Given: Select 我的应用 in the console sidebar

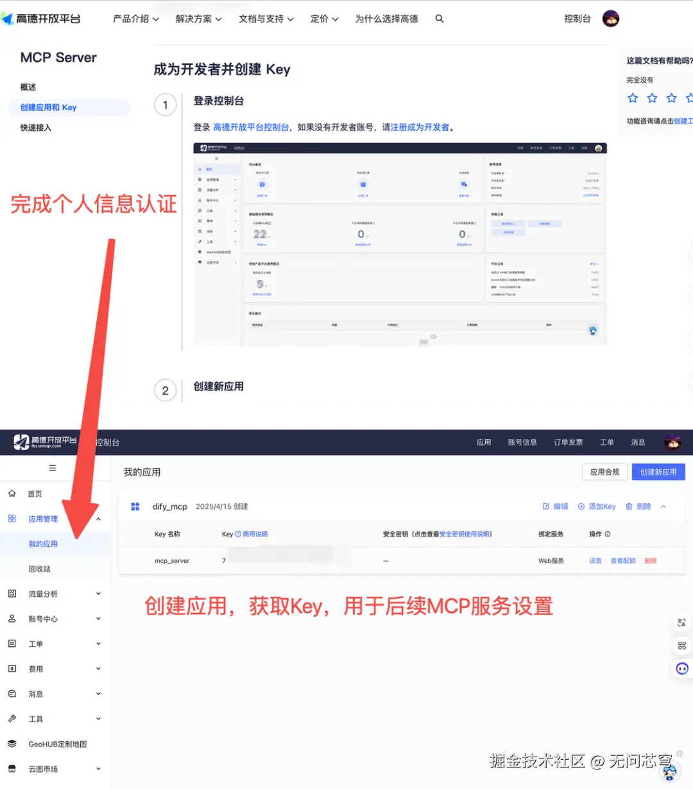Looking at the screenshot, I should [42, 544].
